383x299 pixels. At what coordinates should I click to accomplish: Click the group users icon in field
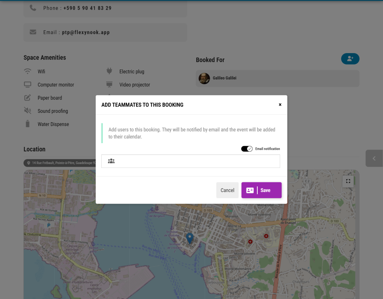click(111, 161)
